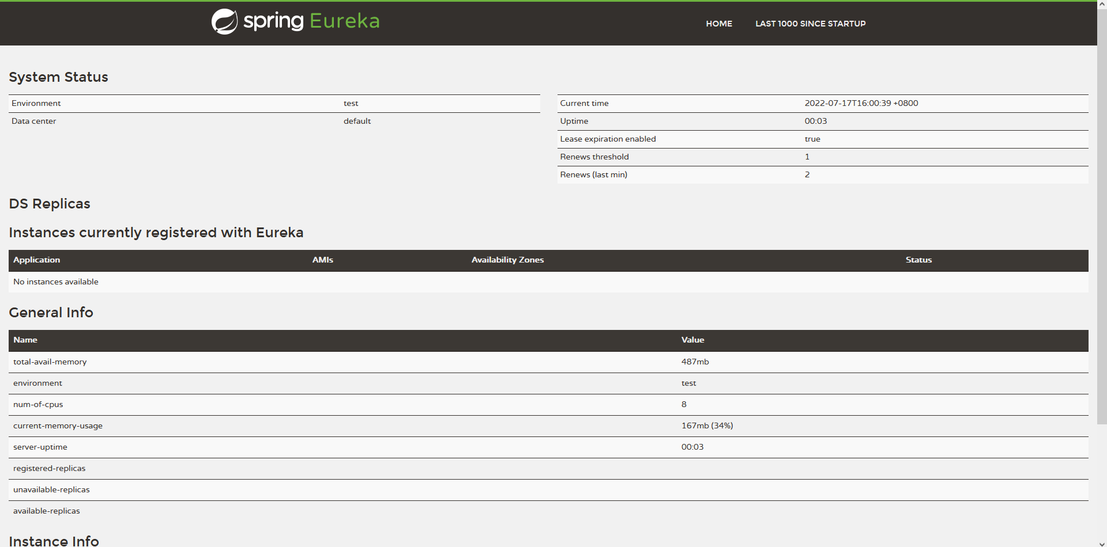This screenshot has height=547, width=1107.
Task: Select the Availability Zones column header
Action: (x=507, y=260)
